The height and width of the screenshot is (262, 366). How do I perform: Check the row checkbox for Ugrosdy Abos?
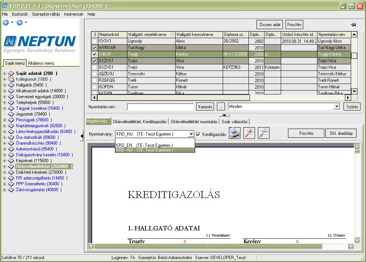point(94,41)
